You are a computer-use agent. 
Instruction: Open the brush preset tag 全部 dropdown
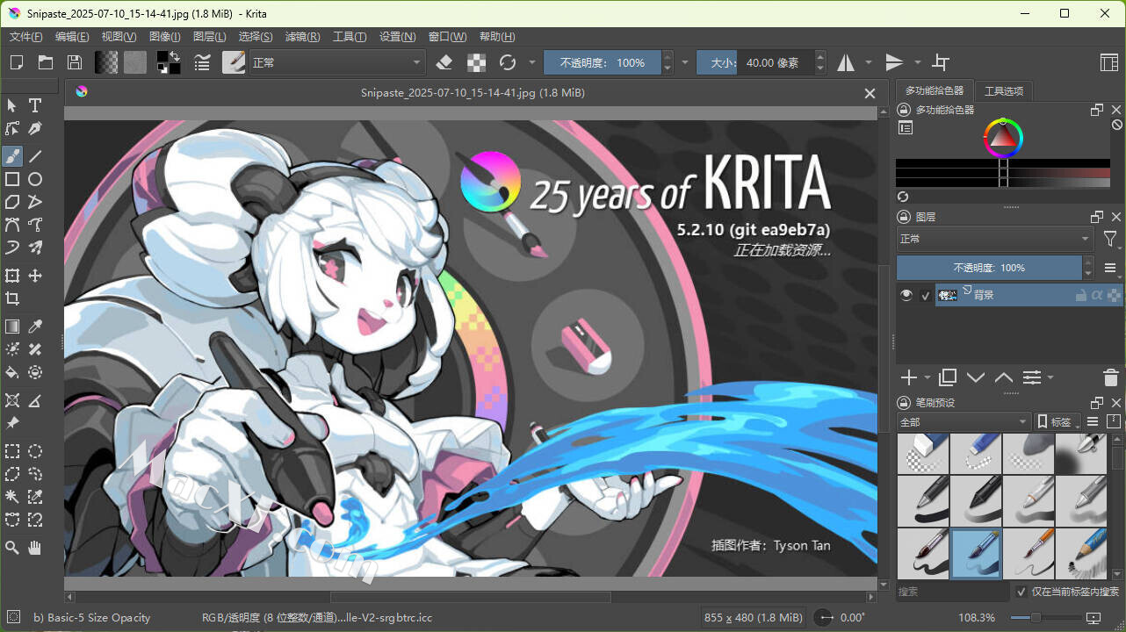click(964, 422)
